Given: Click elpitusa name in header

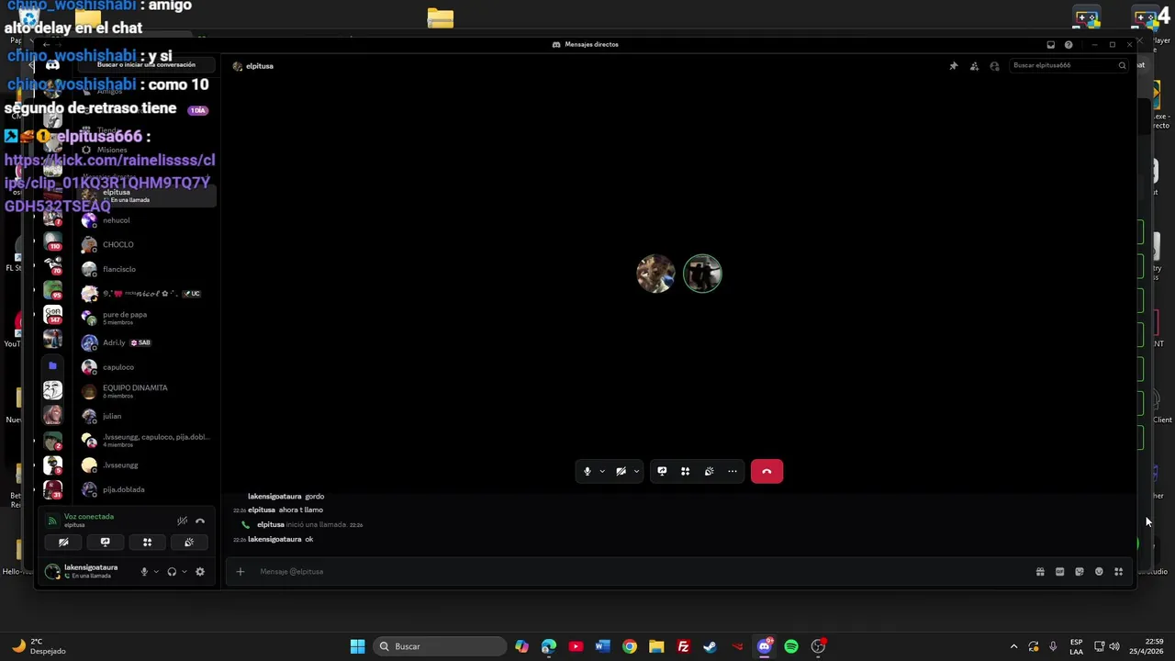Looking at the screenshot, I should [260, 66].
